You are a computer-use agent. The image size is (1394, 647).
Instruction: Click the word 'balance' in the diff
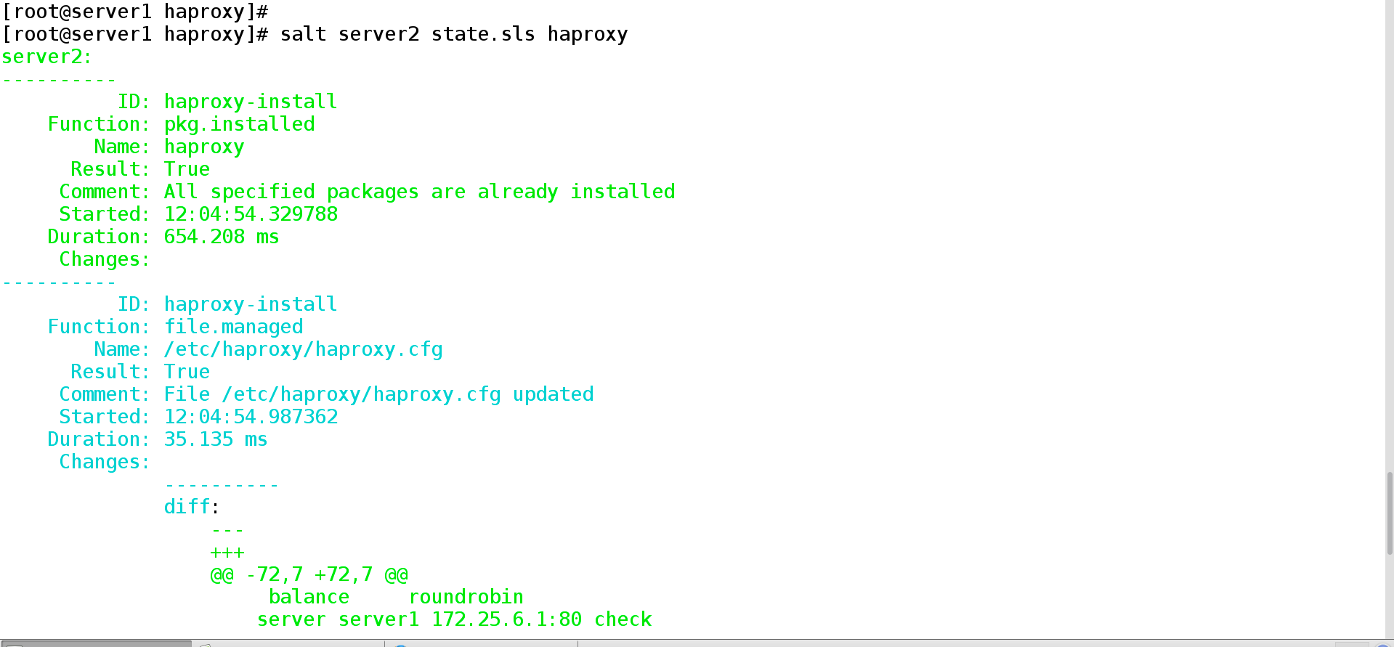(309, 597)
